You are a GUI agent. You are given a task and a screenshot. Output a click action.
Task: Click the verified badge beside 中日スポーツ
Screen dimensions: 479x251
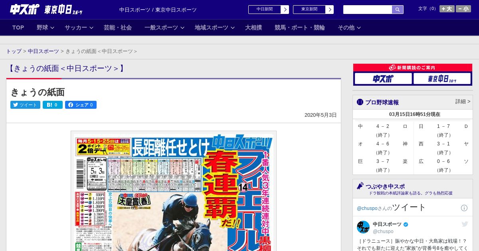pos(406,224)
